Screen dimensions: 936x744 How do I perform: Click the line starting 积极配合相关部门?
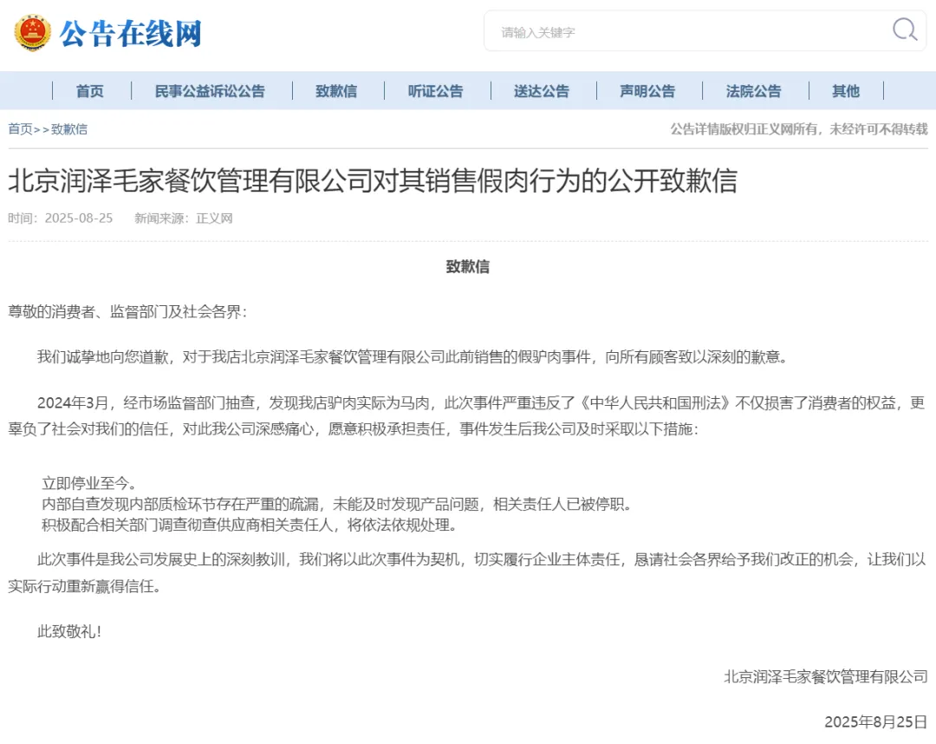point(249,525)
